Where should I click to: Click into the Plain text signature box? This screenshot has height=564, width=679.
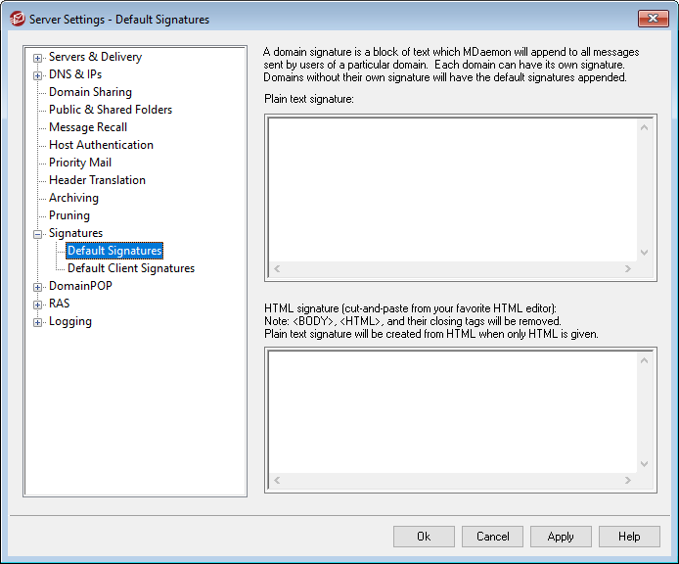pos(450,186)
